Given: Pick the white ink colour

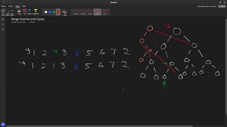Looking at the screenshot, I should (46, 12).
